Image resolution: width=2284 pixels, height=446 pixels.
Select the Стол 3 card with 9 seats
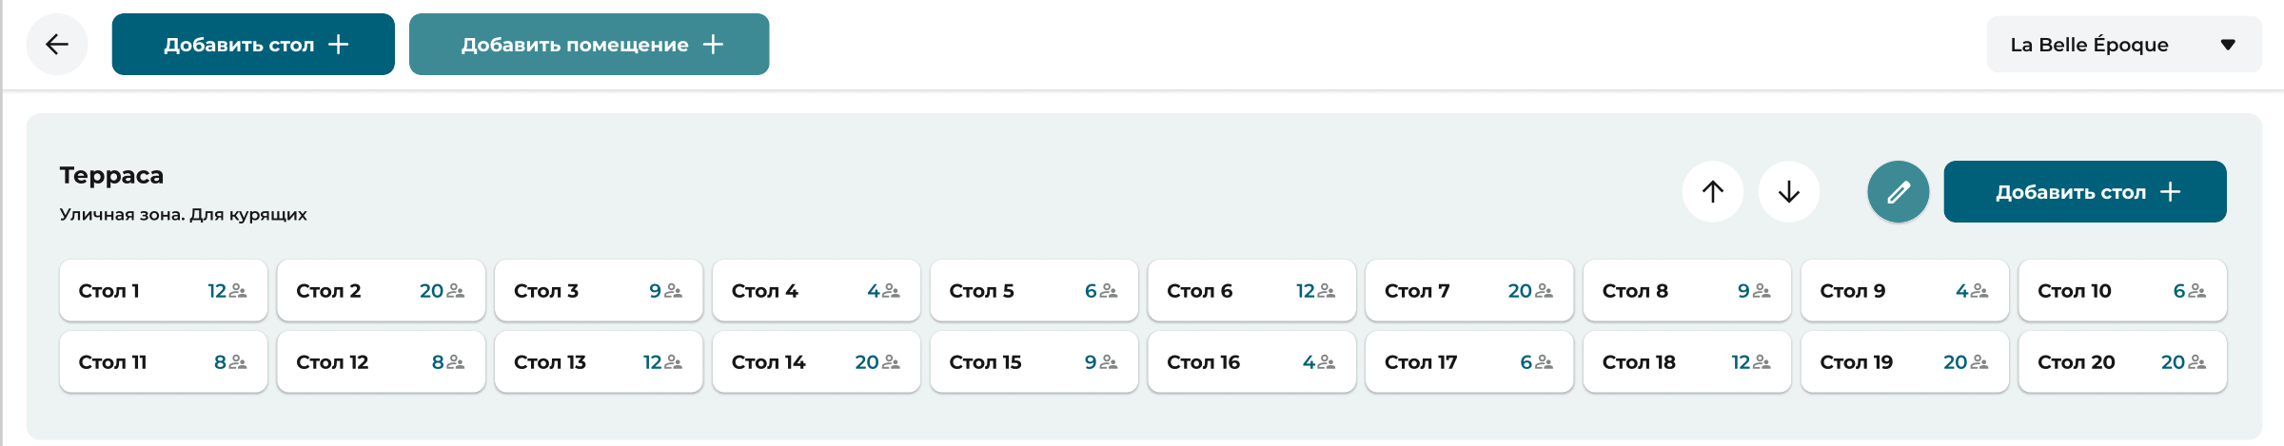pyautogui.click(x=599, y=291)
